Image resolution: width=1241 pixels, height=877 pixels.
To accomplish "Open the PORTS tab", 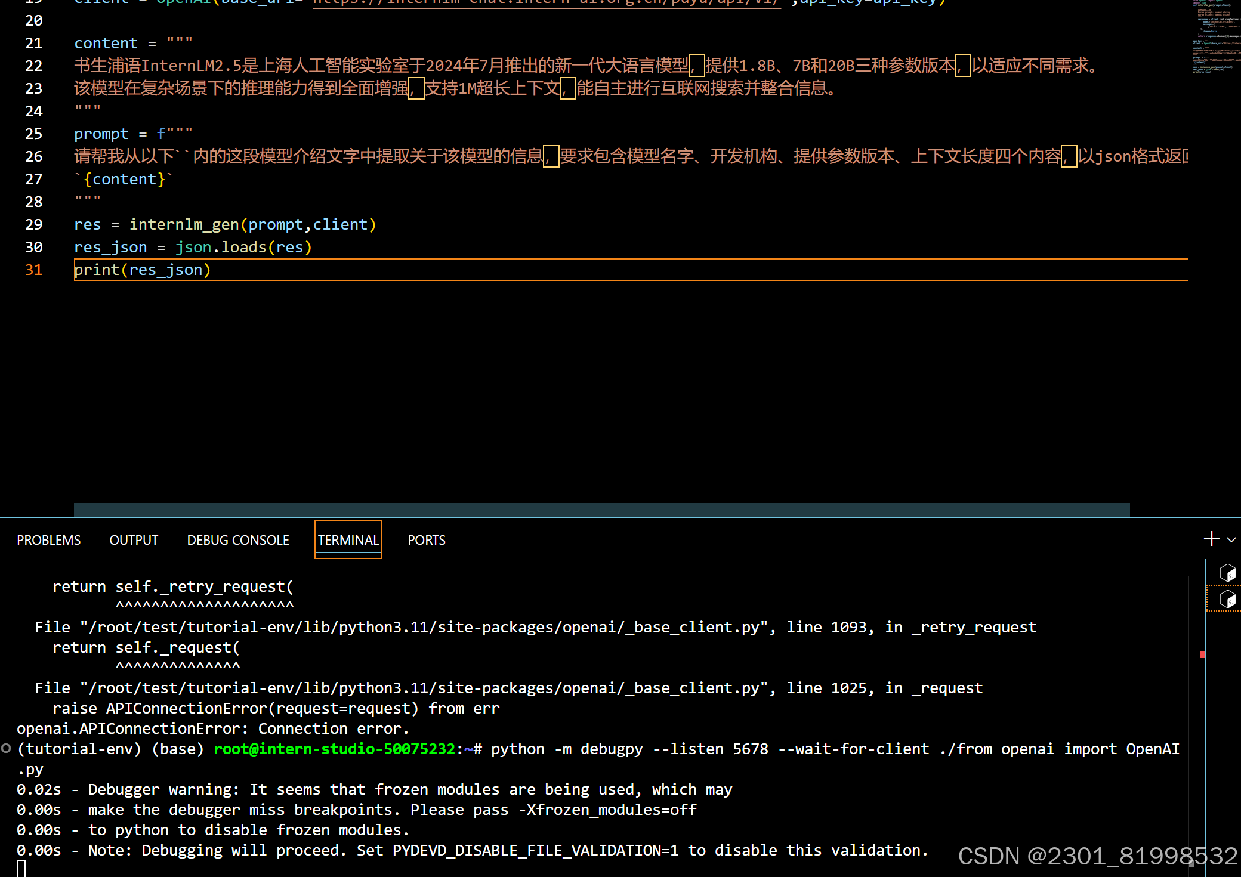I will coord(427,540).
